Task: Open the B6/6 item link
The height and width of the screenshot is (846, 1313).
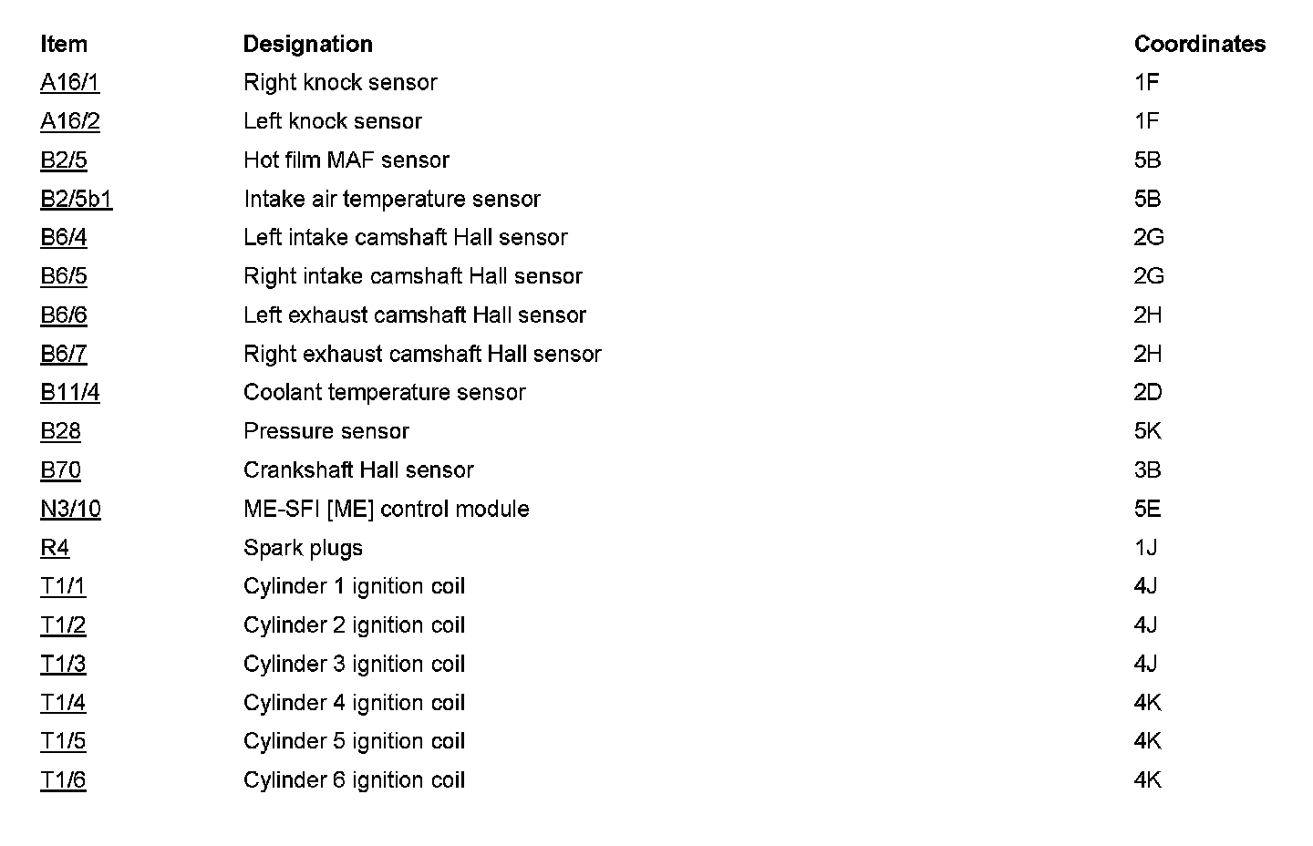Action: [x=63, y=315]
